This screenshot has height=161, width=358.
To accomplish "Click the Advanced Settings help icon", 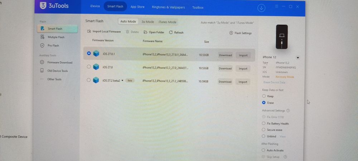I will pyautogui.click(x=288, y=111).
